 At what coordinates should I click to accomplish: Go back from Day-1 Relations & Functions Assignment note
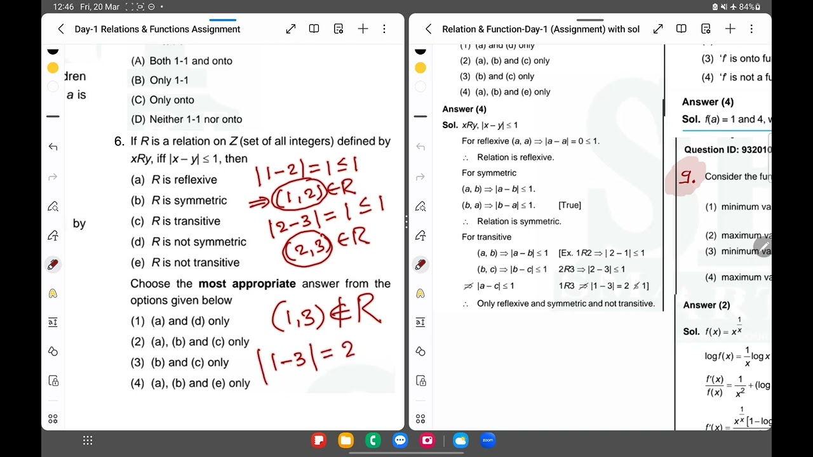click(x=61, y=29)
